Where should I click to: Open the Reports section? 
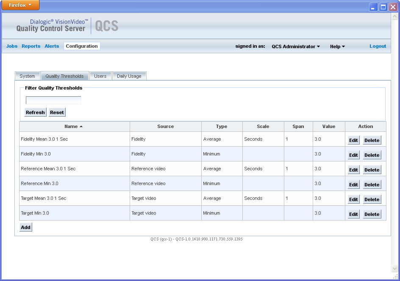tap(31, 46)
